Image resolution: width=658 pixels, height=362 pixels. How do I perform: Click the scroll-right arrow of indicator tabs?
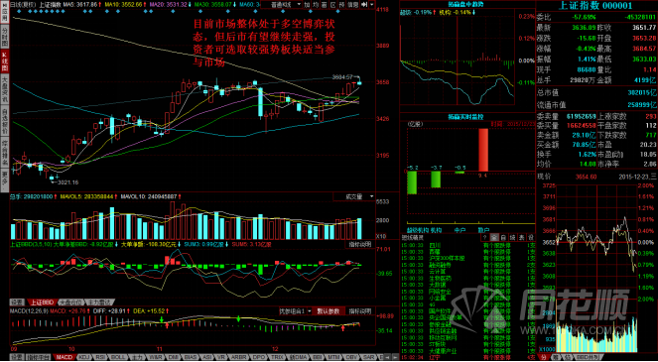[x=394, y=357]
